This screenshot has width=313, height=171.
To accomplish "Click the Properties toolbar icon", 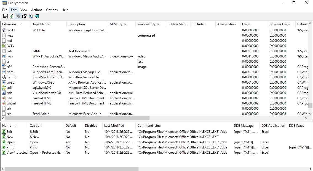I will click(x=24, y=16).
